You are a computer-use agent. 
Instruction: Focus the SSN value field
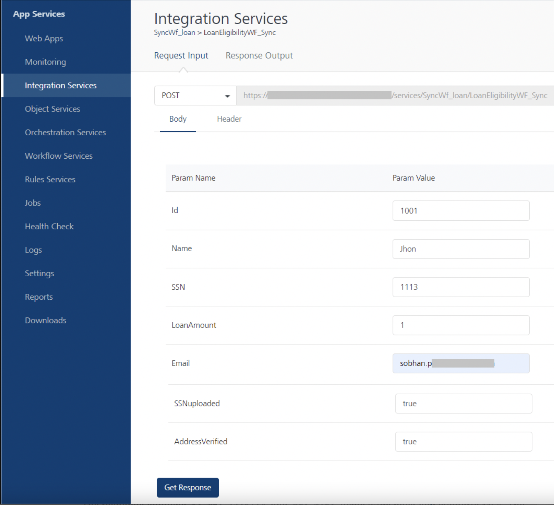[x=460, y=287]
